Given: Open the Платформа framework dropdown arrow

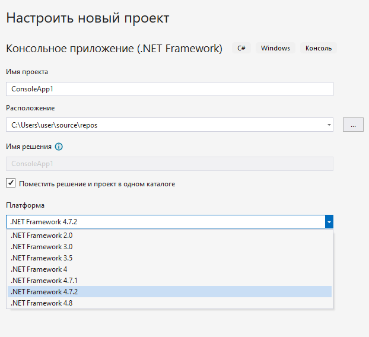Looking at the screenshot, I should pos(329,222).
